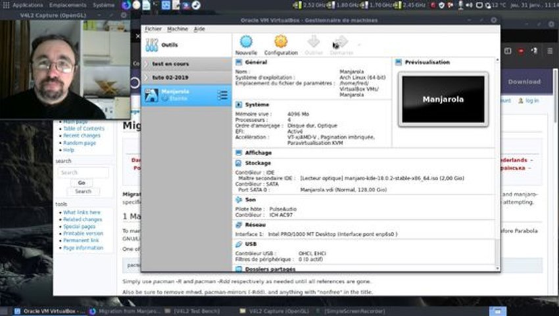
Task: Open 'Permanent link' wiki link
Action: 81,240
